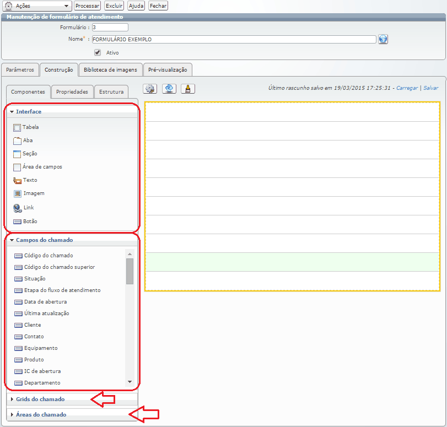This screenshot has width=447, height=427.
Task: Choose the Link component icon
Action: (x=17, y=208)
